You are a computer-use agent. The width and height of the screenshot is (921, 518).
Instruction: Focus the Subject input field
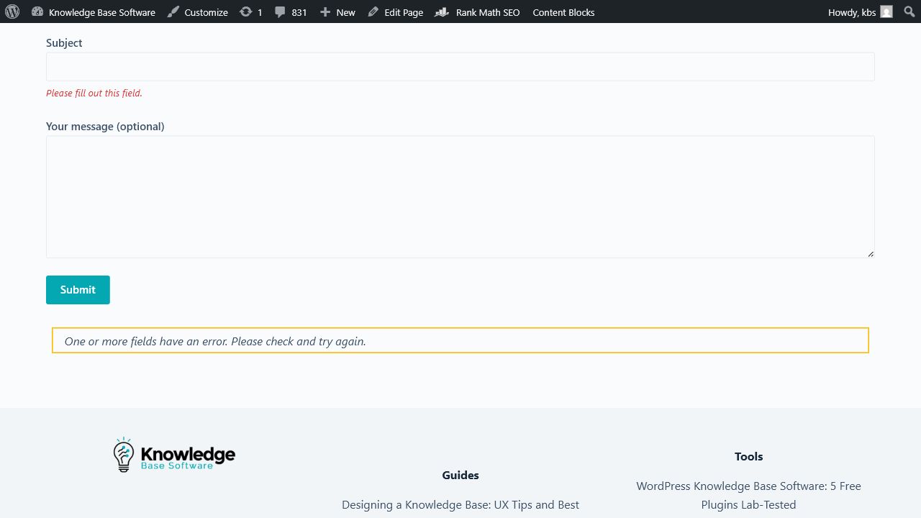460,66
